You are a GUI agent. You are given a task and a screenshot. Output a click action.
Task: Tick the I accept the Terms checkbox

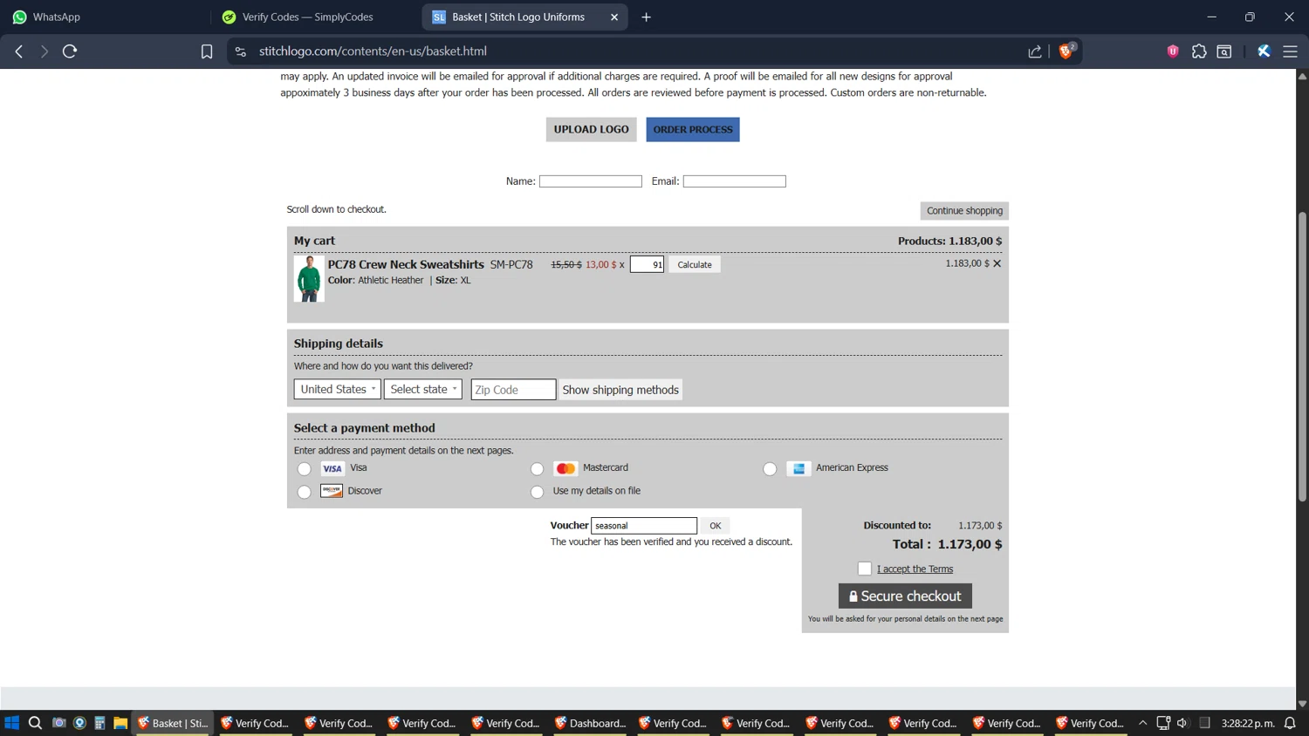point(864,569)
